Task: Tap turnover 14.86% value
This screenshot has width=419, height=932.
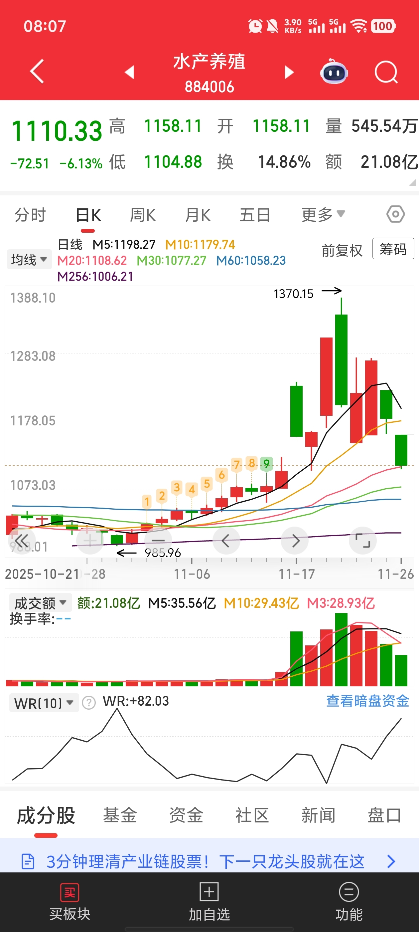Action: [284, 162]
